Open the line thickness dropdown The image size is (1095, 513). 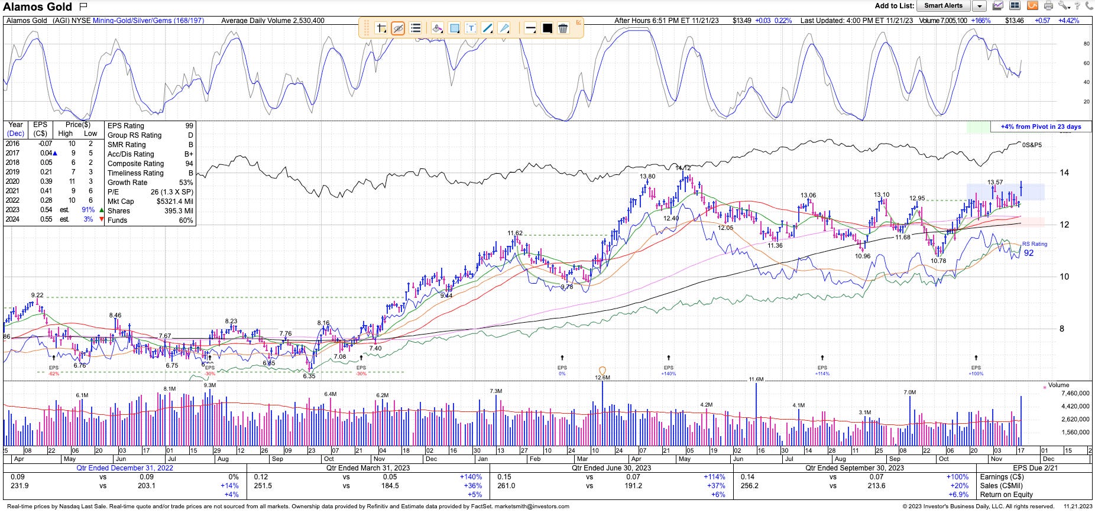[x=530, y=28]
